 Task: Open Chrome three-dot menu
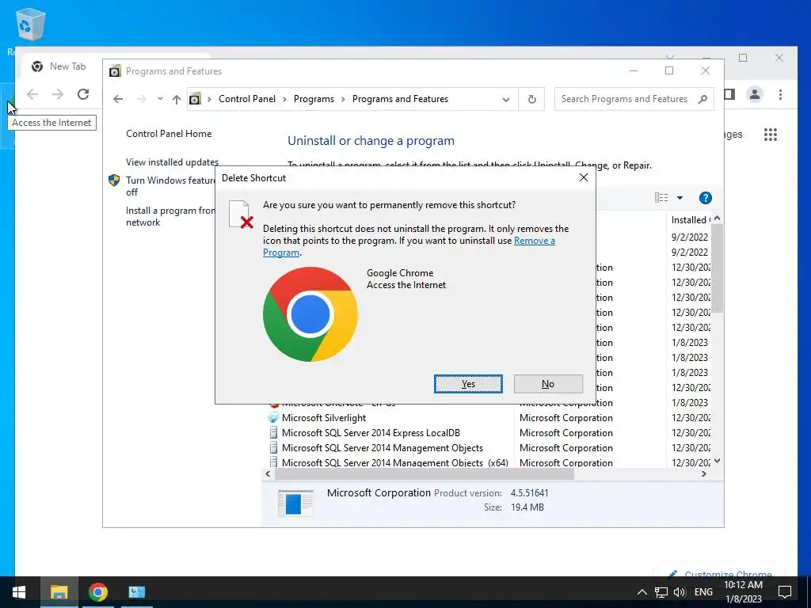click(x=780, y=94)
